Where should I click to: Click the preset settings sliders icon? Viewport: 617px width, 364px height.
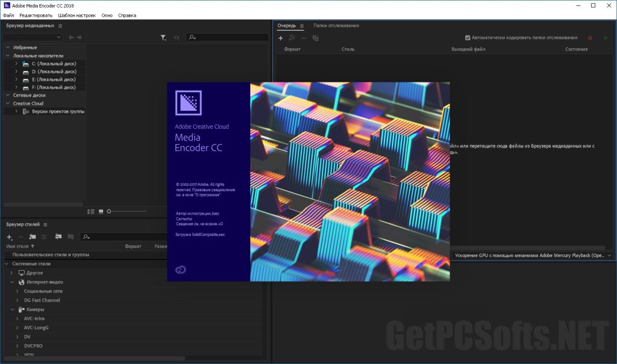tap(44, 236)
